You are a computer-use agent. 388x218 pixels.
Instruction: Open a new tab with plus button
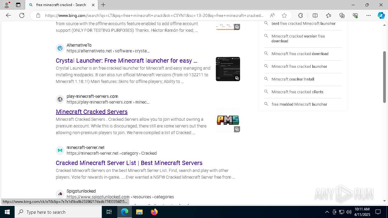103,5
